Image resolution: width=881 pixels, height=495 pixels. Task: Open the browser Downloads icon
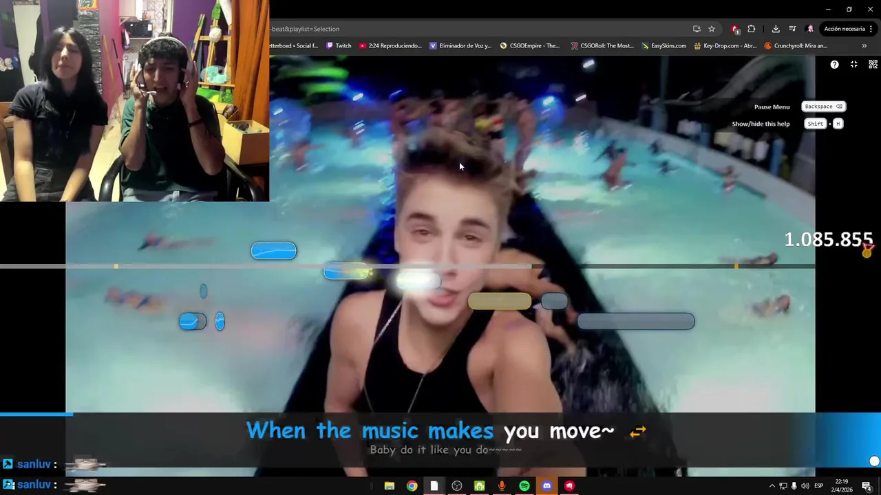click(x=776, y=29)
